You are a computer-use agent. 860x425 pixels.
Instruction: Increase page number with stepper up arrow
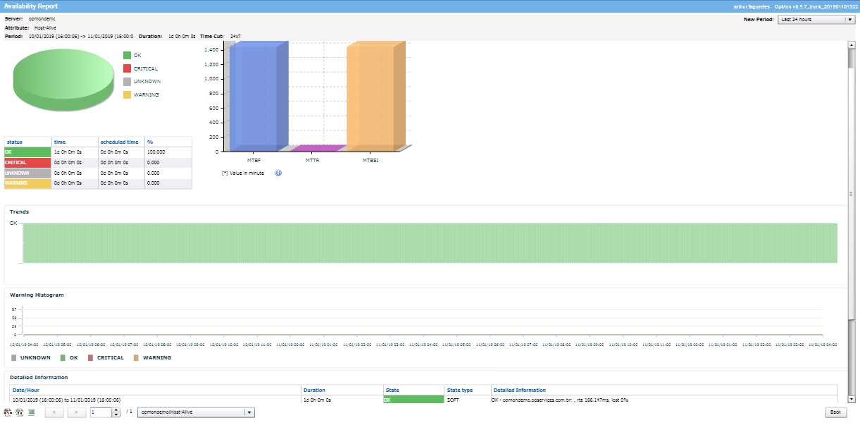point(116,410)
